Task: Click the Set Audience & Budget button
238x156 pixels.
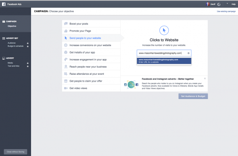Action: click(193, 96)
